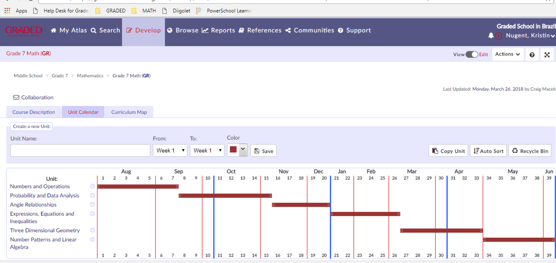Open the To week dropdown
Image resolution: width=556 pixels, height=263 pixels.
pyautogui.click(x=207, y=151)
